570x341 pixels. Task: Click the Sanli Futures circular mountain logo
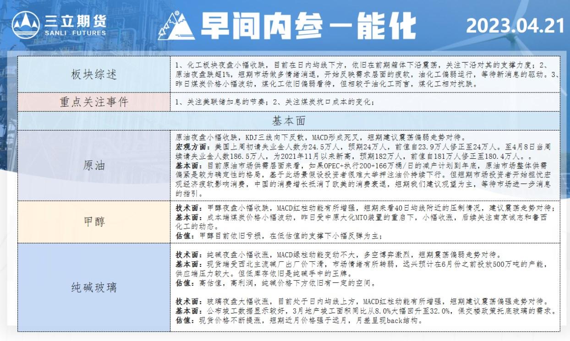point(25,25)
